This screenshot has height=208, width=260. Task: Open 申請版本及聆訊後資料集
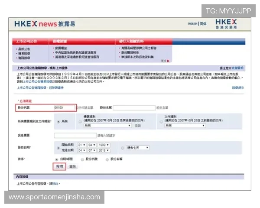click(x=137, y=57)
